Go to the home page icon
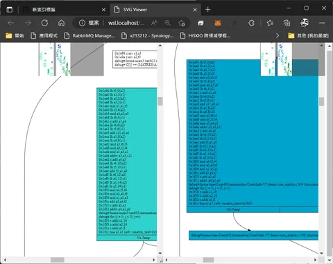The height and width of the screenshot is (264, 333). pos(61,23)
